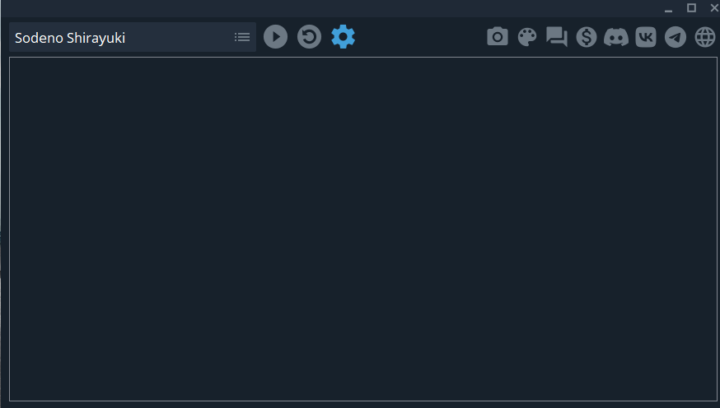Open the Telegram paper plane icon
The height and width of the screenshot is (408, 720).
pyautogui.click(x=676, y=37)
